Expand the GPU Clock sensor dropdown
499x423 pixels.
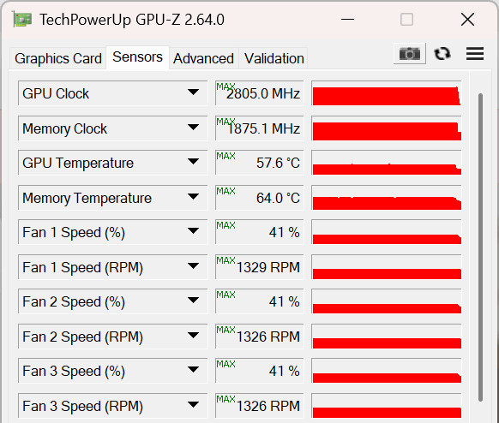(193, 92)
